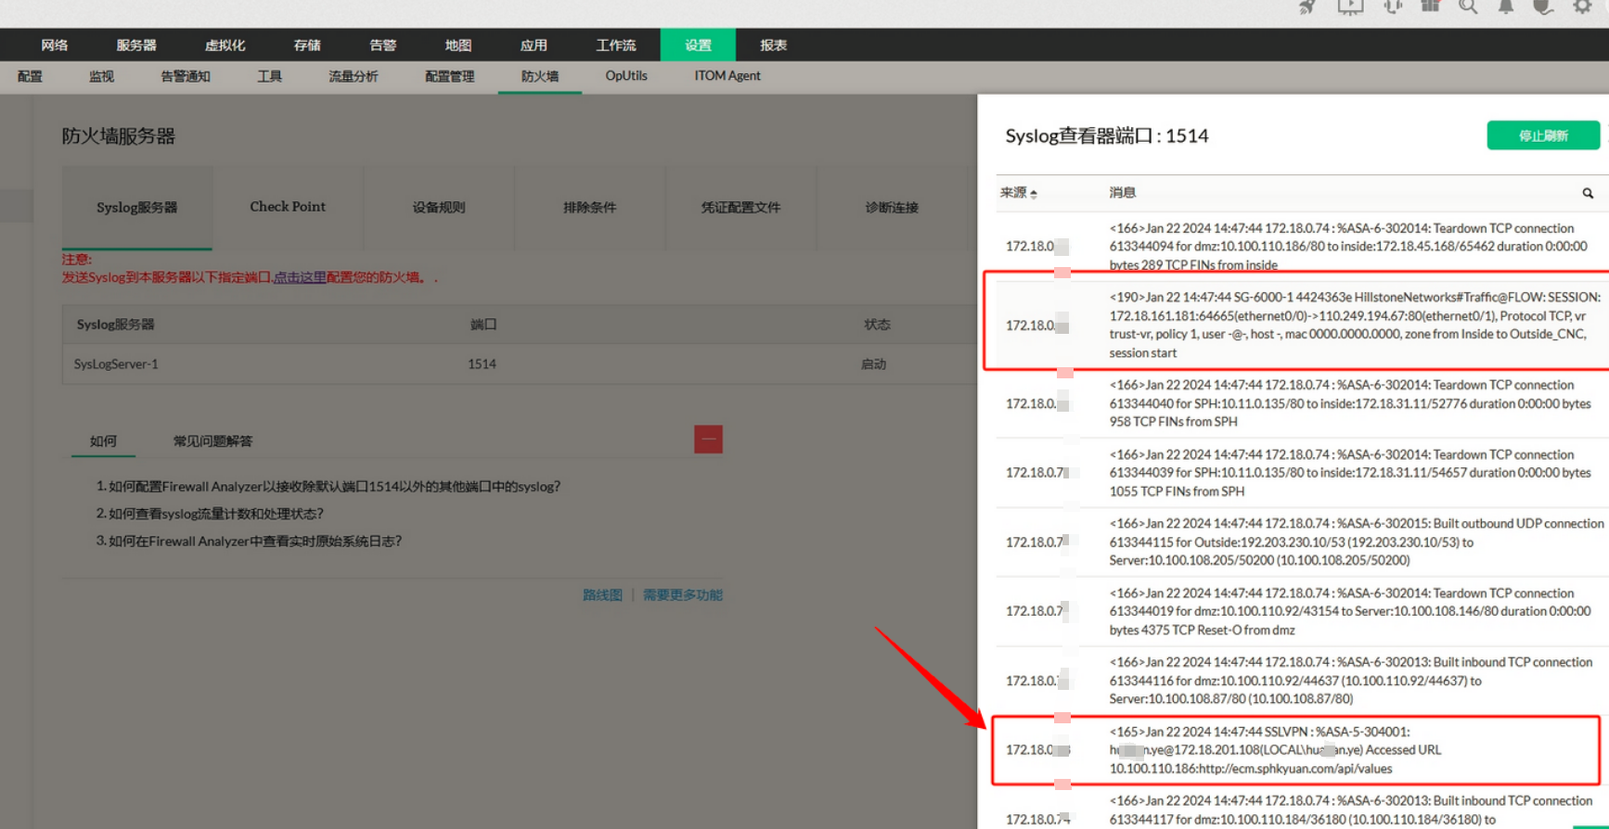Open the ITOM Agent submenu
Screen dimensions: 1609x829
click(727, 76)
